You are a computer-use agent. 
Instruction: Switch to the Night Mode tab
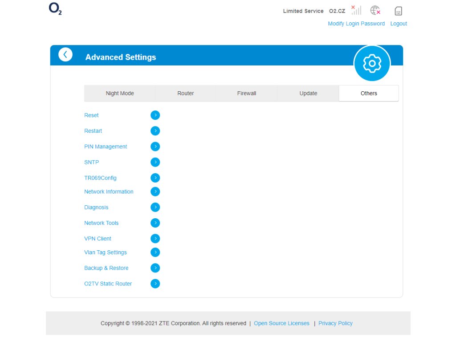click(x=120, y=94)
